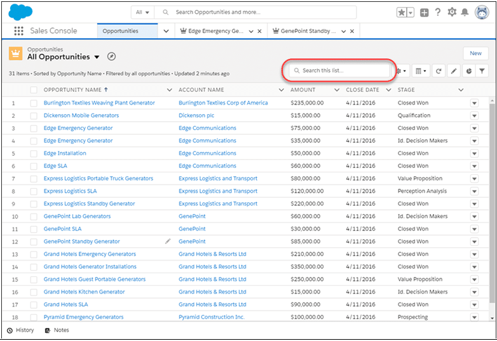Screen dimensions: 497x341
Task: Open the Help question mark icon
Action: click(x=438, y=13)
